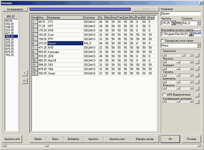The width and height of the screenshot is (204, 150).
Task: Select the РТР channel row
Action: [93, 39]
